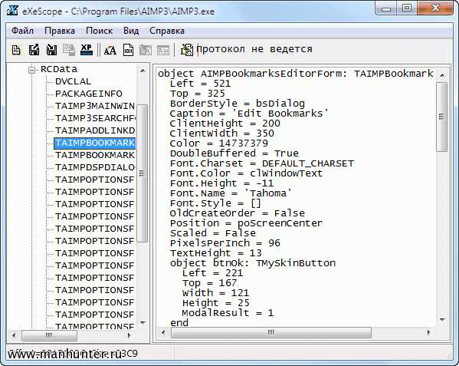Click the AA font settings icon

click(110, 51)
